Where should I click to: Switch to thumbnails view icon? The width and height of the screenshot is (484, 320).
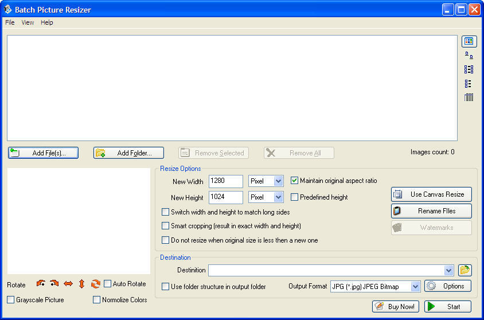coord(469,41)
